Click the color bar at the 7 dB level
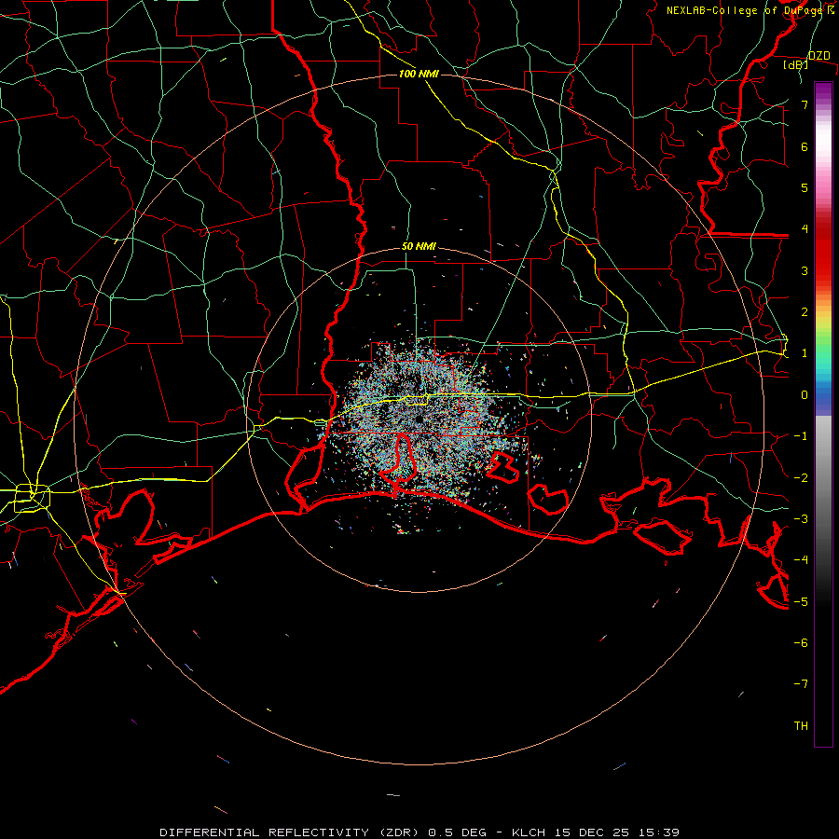Image resolution: width=839 pixels, height=839 pixels. click(823, 104)
